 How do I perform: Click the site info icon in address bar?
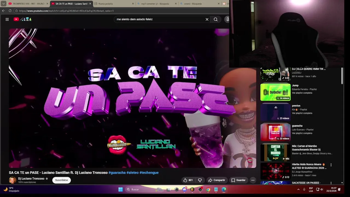[16, 11]
